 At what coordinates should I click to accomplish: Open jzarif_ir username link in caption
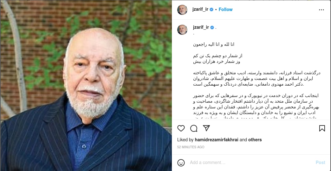coord(201,27)
